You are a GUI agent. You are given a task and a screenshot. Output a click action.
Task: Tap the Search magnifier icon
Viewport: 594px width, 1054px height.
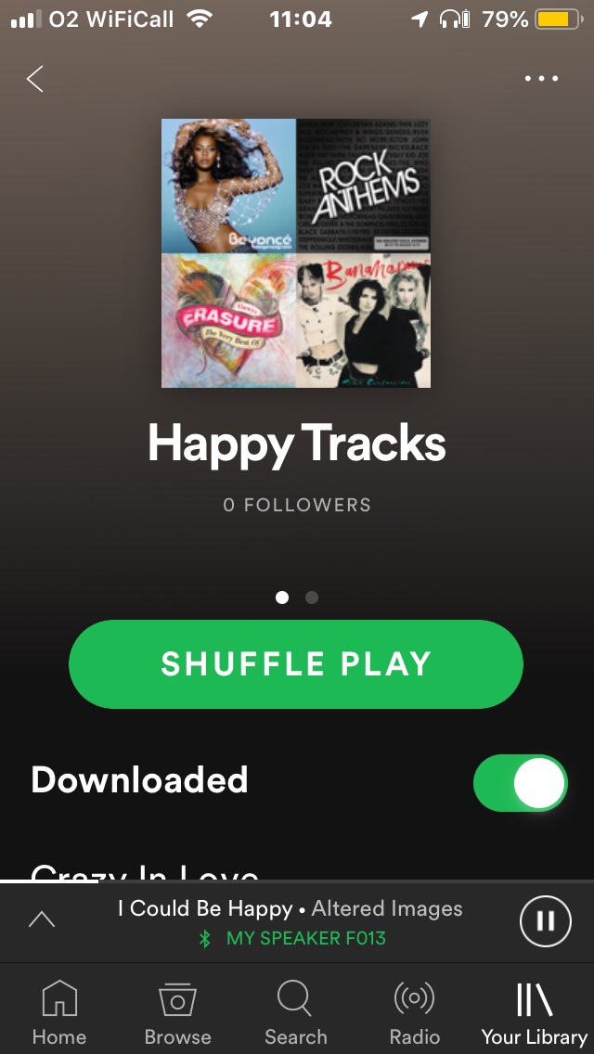point(294,998)
